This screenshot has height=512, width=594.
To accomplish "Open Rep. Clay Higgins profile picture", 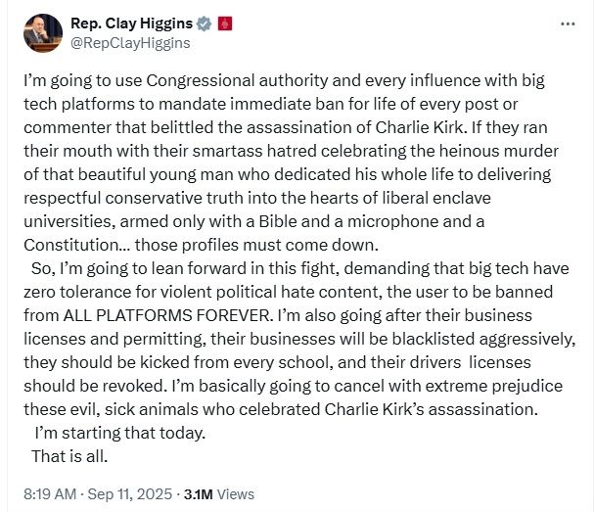I will [43, 33].
